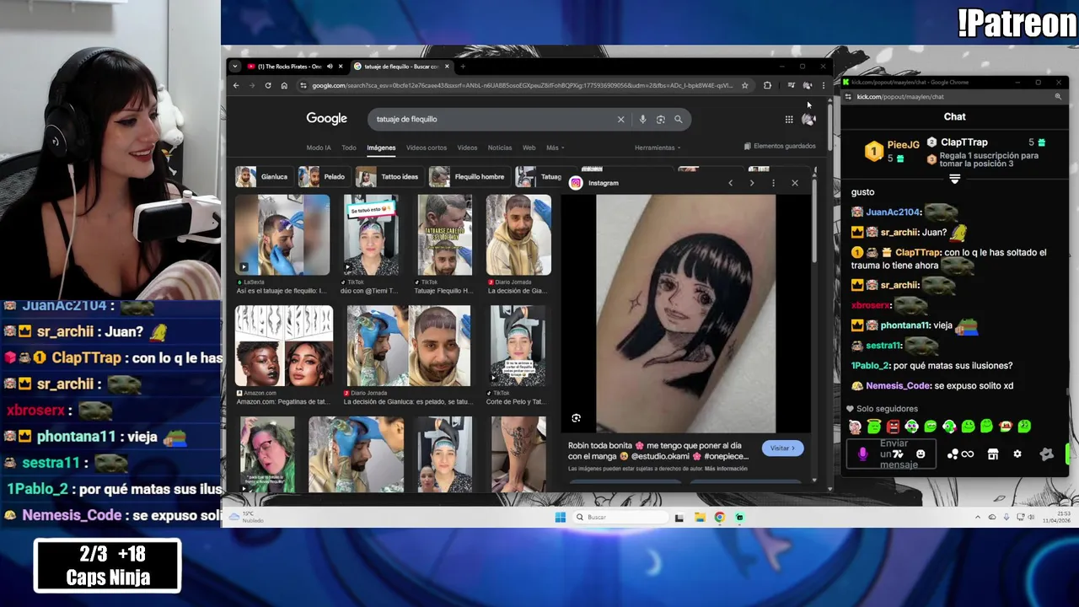This screenshot has width=1079, height=607.
Task: Filter by the Pelado chip
Action: [324, 177]
